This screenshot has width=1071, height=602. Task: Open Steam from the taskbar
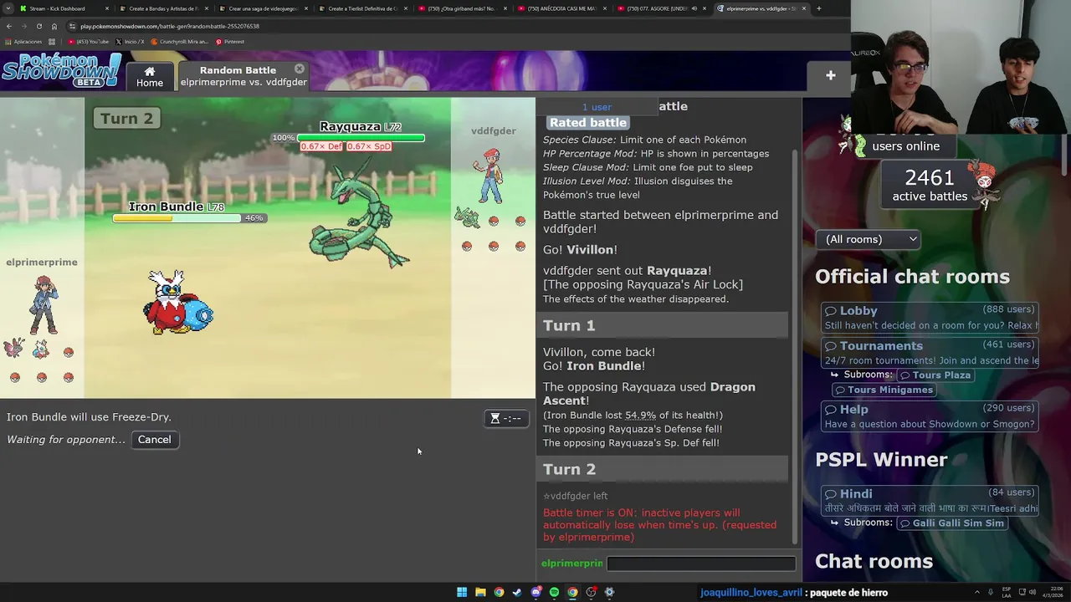517,592
